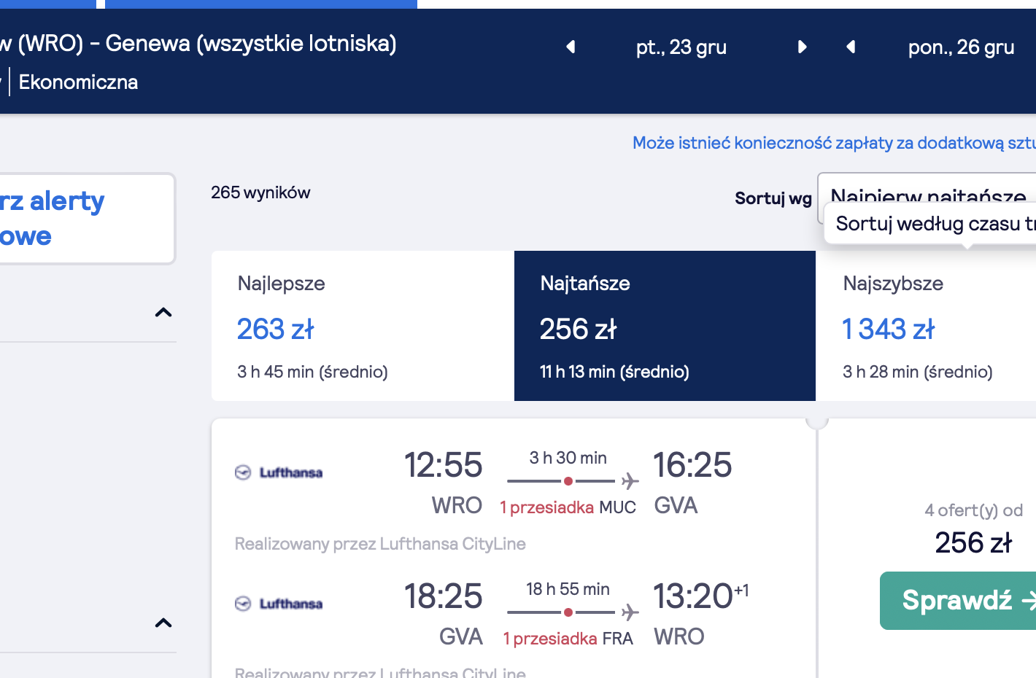The image size is (1036, 678).
Task: Go to previous departure date arrow
Action: (x=571, y=47)
